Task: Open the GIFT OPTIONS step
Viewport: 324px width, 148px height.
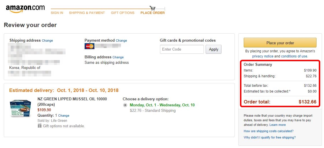Action: [122, 13]
